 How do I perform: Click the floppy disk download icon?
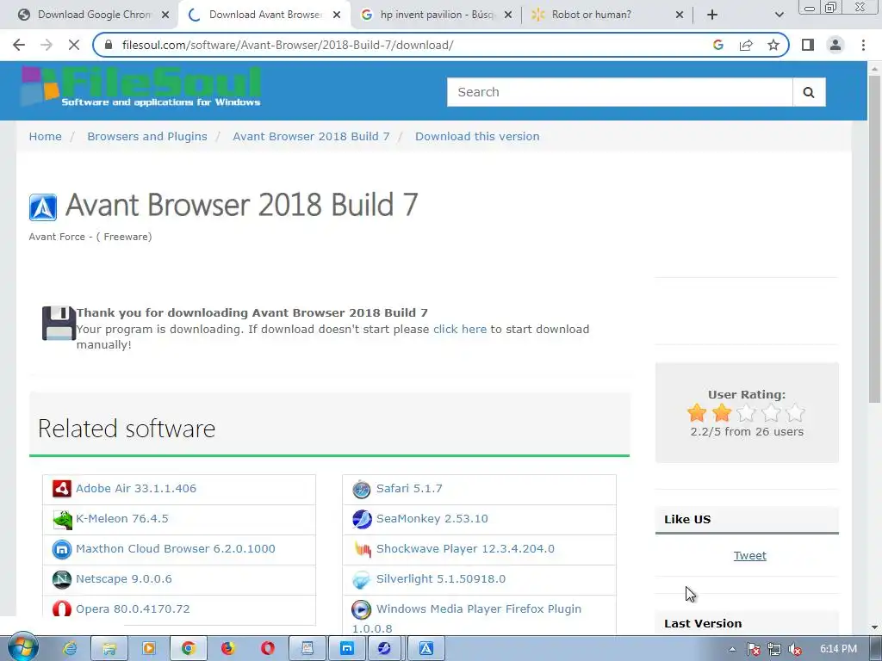point(59,324)
